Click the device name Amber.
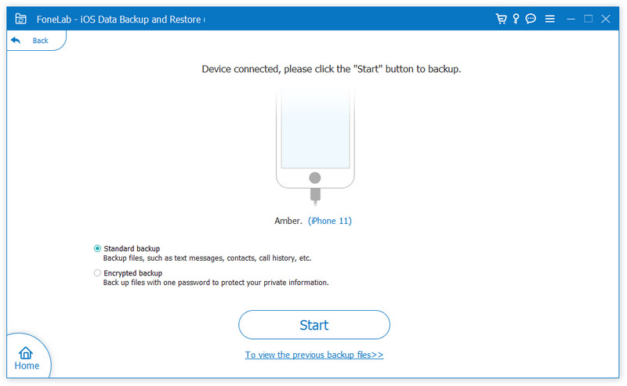The image size is (627, 386). (x=288, y=221)
